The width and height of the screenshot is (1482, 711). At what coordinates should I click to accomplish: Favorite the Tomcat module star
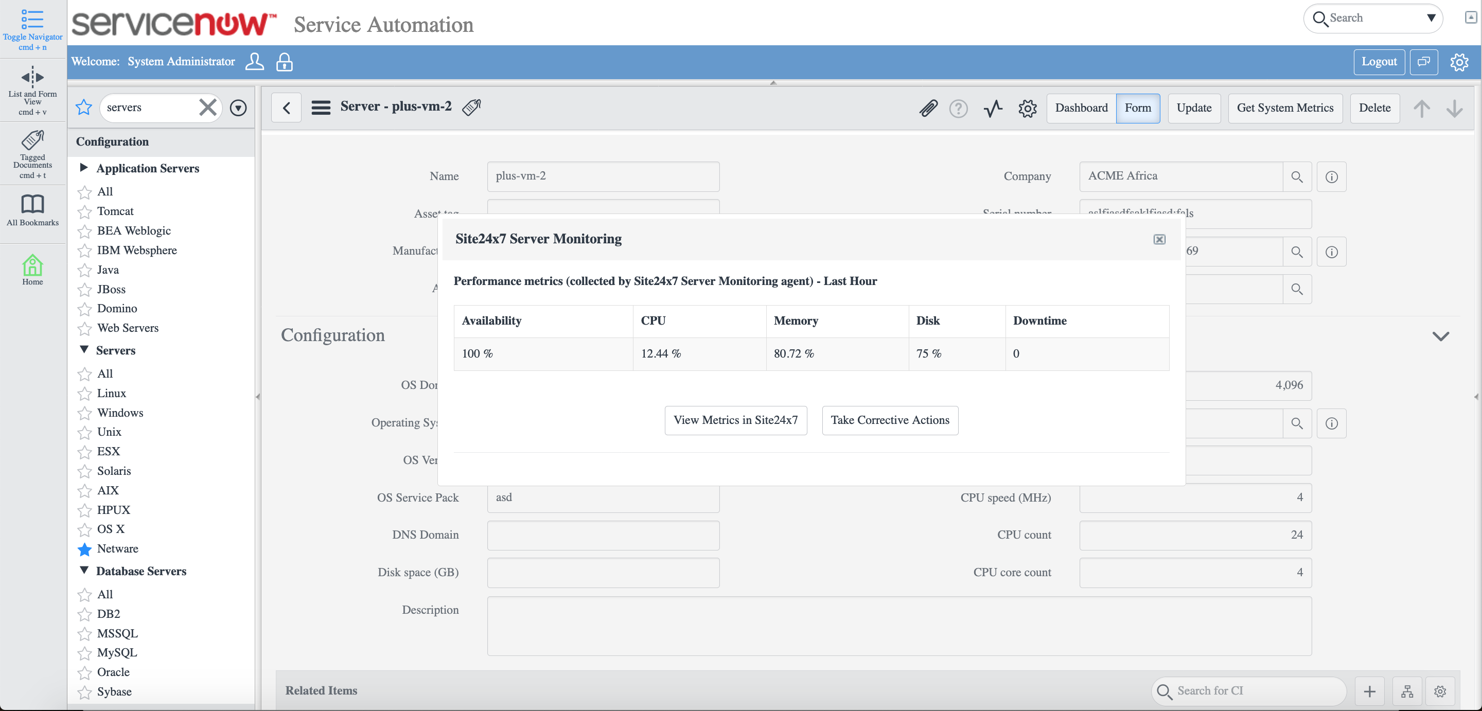84,211
